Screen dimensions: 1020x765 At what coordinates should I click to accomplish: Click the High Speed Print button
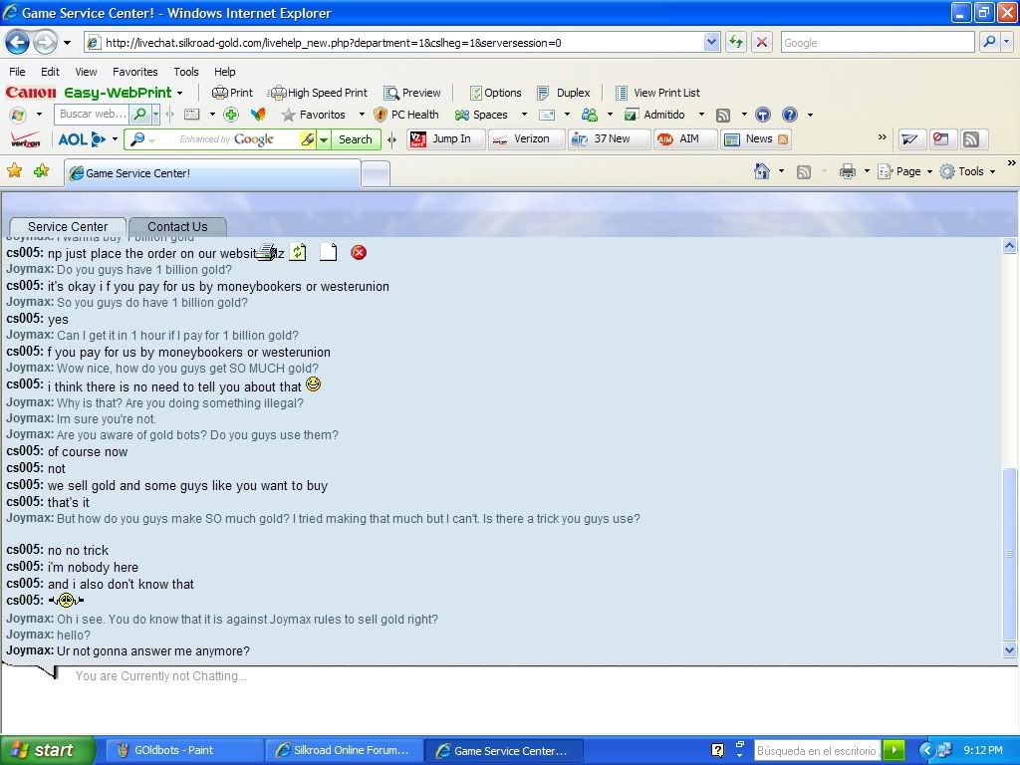[318, 93]
